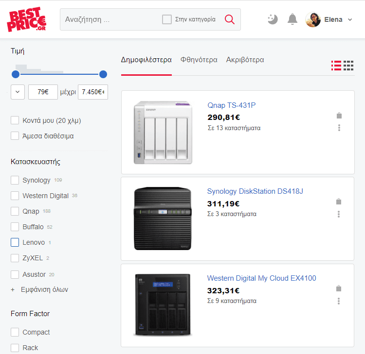Image resolution: width=365 pixels, height=354 pixels.
Task: Click the minimum price slider handle
Action: 16,74
